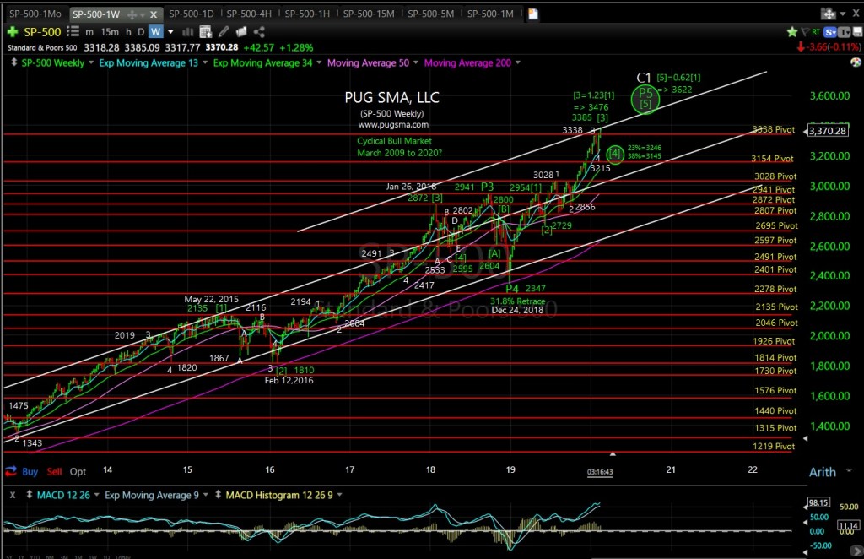Switch to the SP-500-4H tab
The image size is (864, 559).
tap(249, 14)
